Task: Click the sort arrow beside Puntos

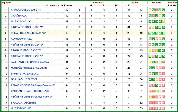Action: click(x=62, y=5)
